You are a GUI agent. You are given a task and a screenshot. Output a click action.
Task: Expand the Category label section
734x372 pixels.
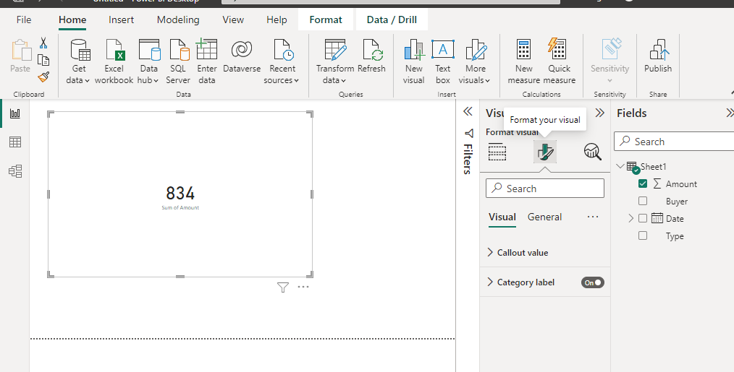tap(491, 282)
